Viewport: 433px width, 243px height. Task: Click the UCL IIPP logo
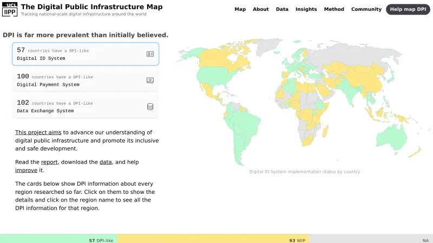pos(10,9)
